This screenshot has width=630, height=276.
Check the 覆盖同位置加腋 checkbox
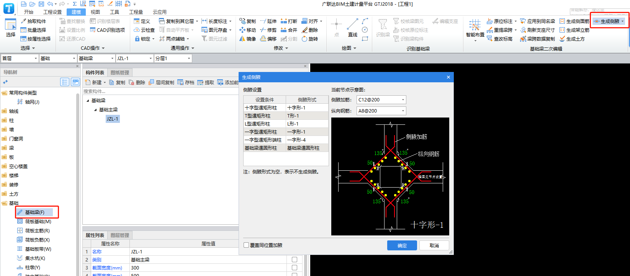pyautogui.click(x=246, y=245)
